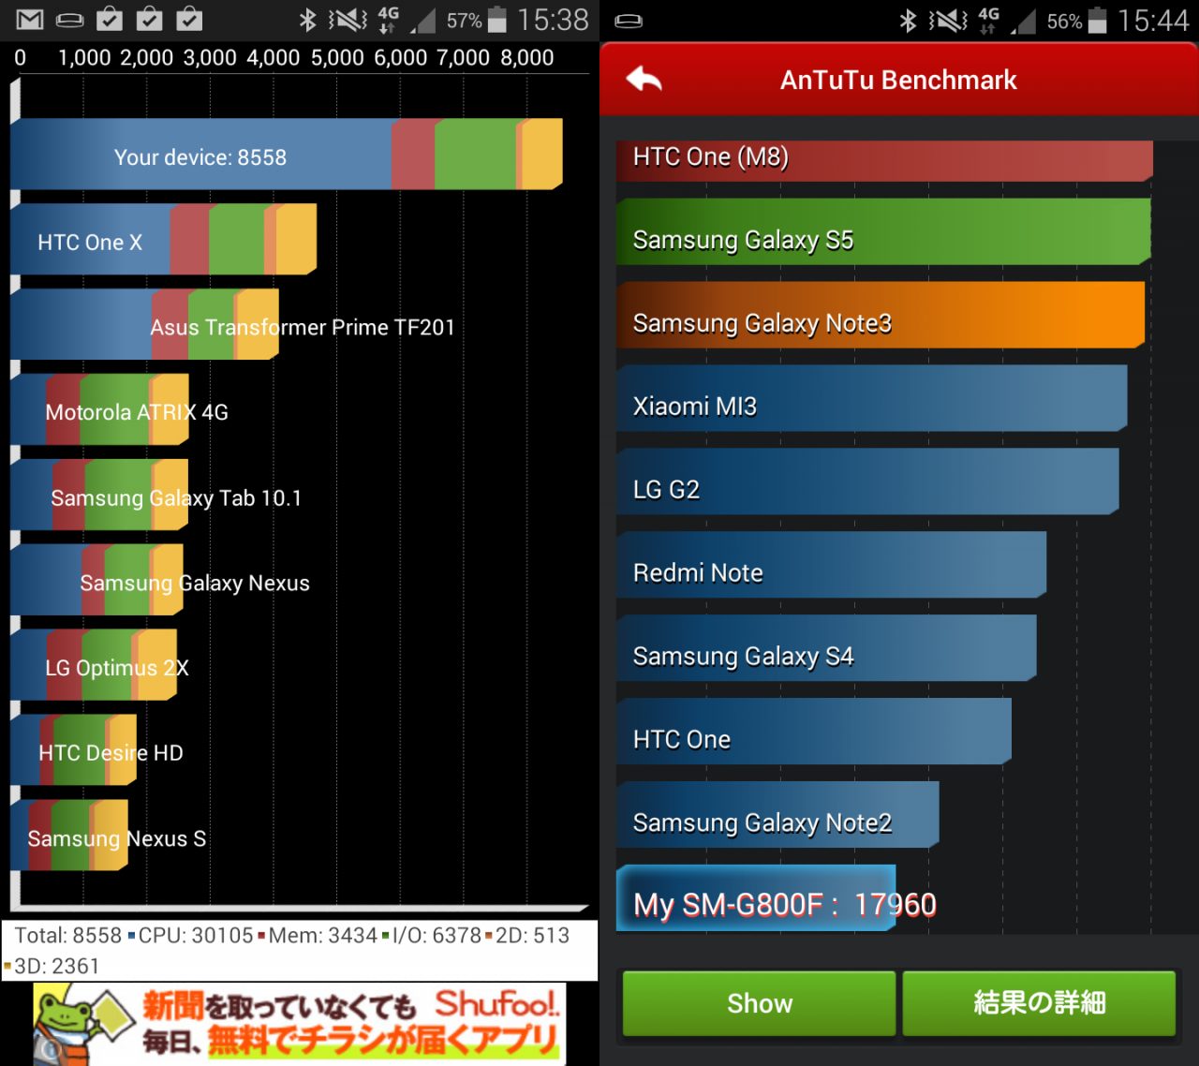1199x1066 pixels.
Task: Tap the 15:44 clock
Action: coord(1153,21)
